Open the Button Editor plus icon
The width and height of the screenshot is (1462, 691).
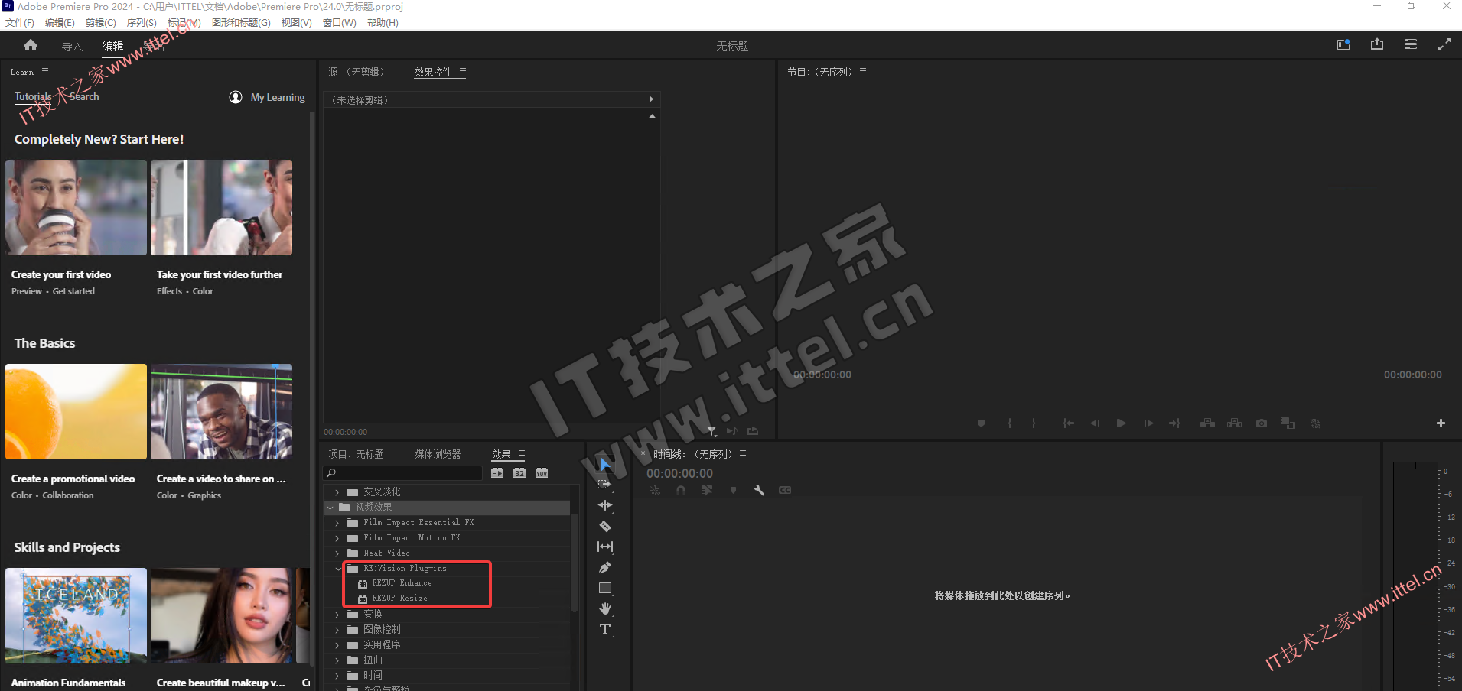(x=1441, y=423)
